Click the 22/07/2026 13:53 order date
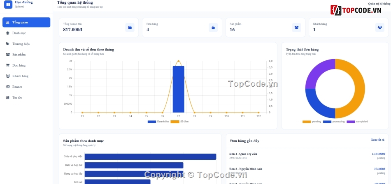This screenshot has width=391, height=184. (x=238, y=158)
